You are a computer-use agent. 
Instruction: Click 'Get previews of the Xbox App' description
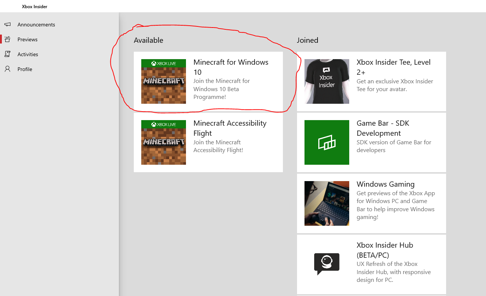(396, 205)
